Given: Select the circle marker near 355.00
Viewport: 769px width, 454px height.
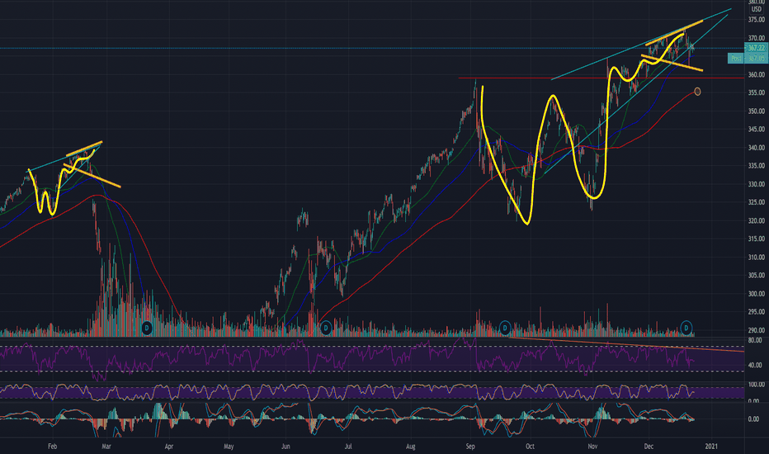Looking at the screenshot, I should tap(697, 92).
